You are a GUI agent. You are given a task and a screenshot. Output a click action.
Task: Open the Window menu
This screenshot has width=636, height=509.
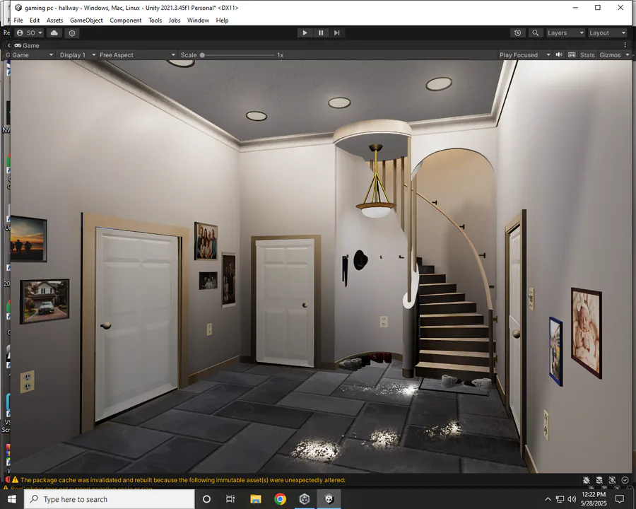click(198, 21)
